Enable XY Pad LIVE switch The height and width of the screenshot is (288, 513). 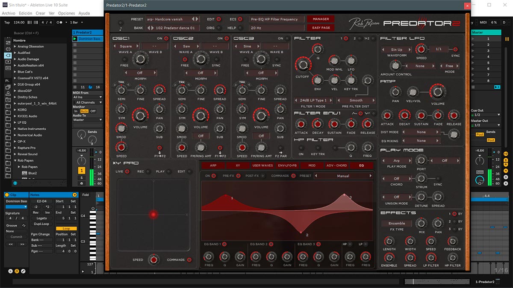pyautogui.click(x=127, y=172)
